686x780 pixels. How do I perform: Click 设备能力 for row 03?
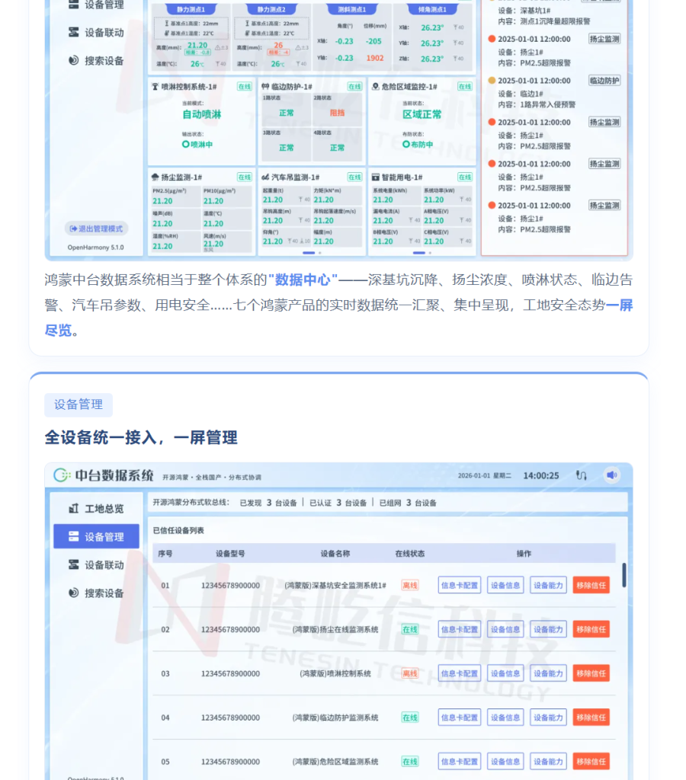(548, 673)
